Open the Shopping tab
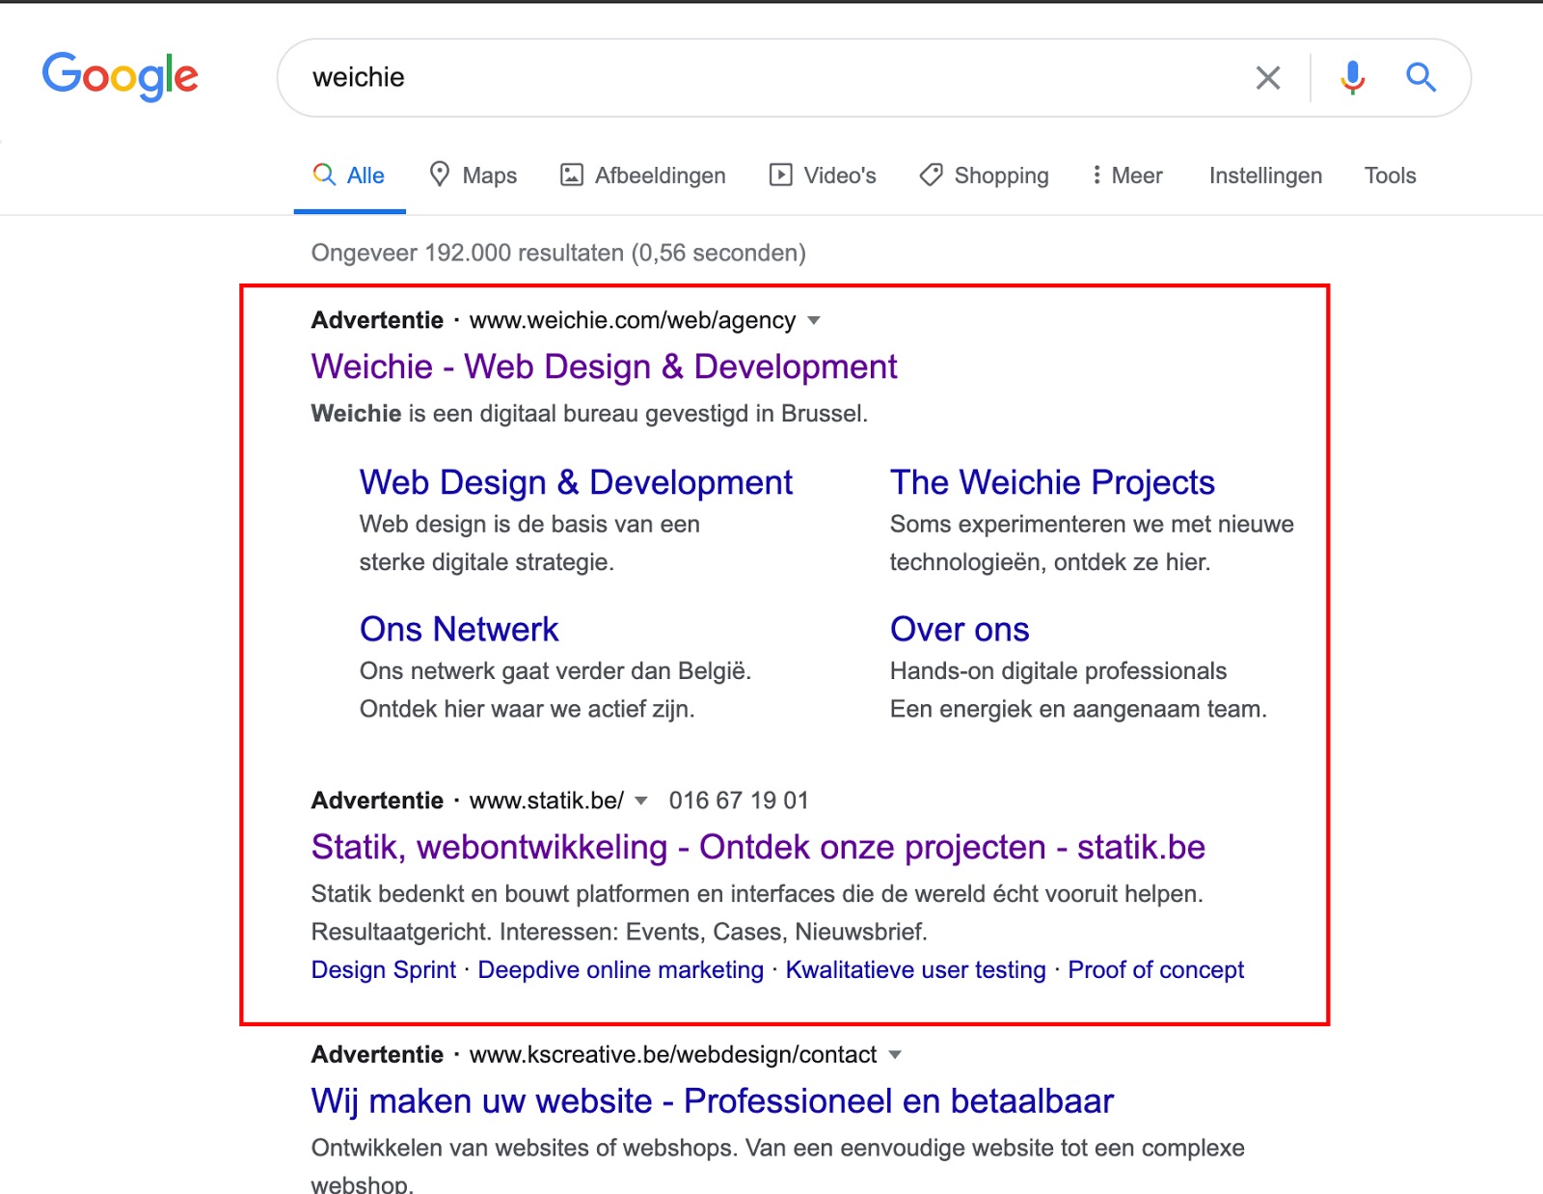The width and height of the screenshot is (1543, 1194). click(x=984, y=176)
